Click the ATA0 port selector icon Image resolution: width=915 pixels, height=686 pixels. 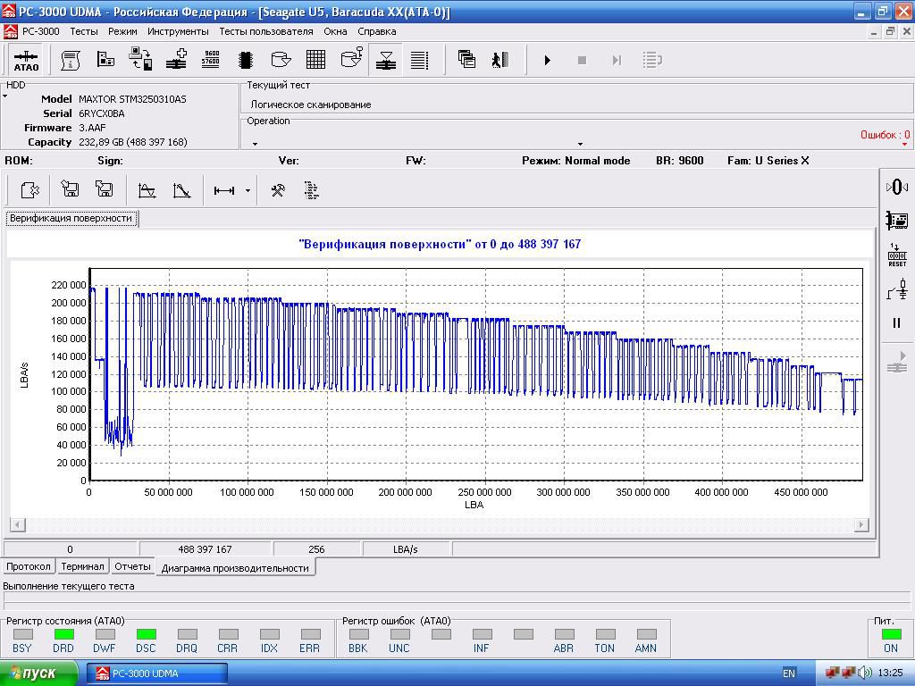[26, 60]
